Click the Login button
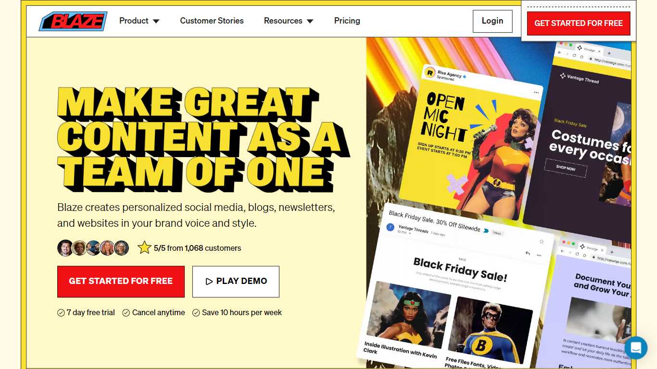 coord(493,21)
